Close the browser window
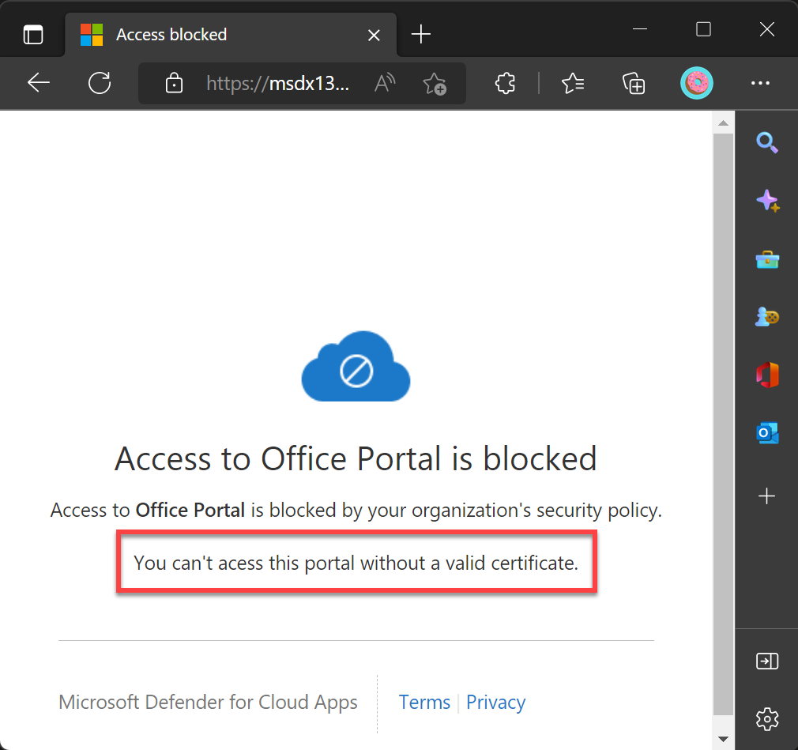Screen dimensions: 798x750 click(x=767, y=29)
